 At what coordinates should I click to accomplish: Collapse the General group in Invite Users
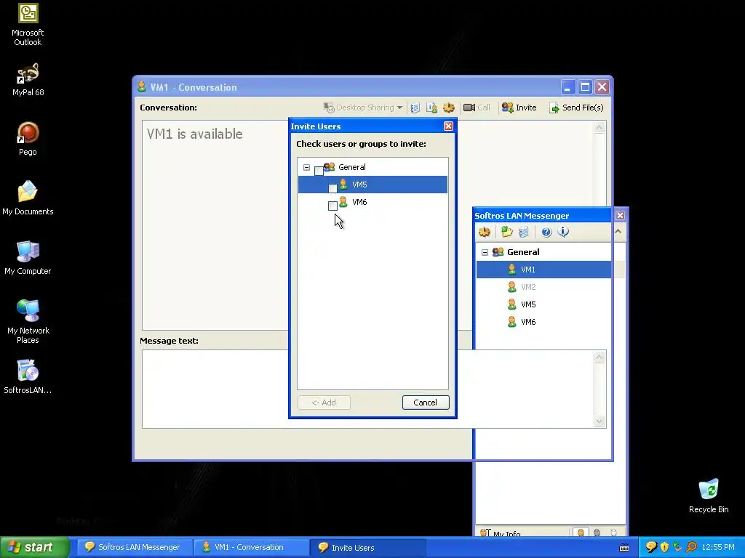(306, 168)
